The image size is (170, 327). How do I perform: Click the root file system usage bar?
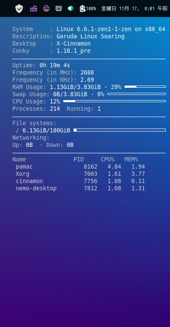[120, 130]
